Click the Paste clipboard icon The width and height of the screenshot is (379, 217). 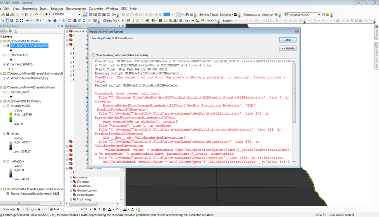pyautogui.click(x=26, y=14)
